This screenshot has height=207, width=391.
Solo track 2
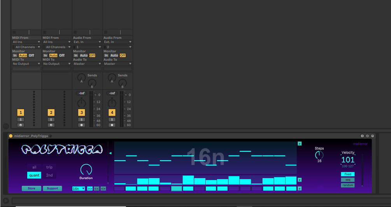[x=51, y=120]
